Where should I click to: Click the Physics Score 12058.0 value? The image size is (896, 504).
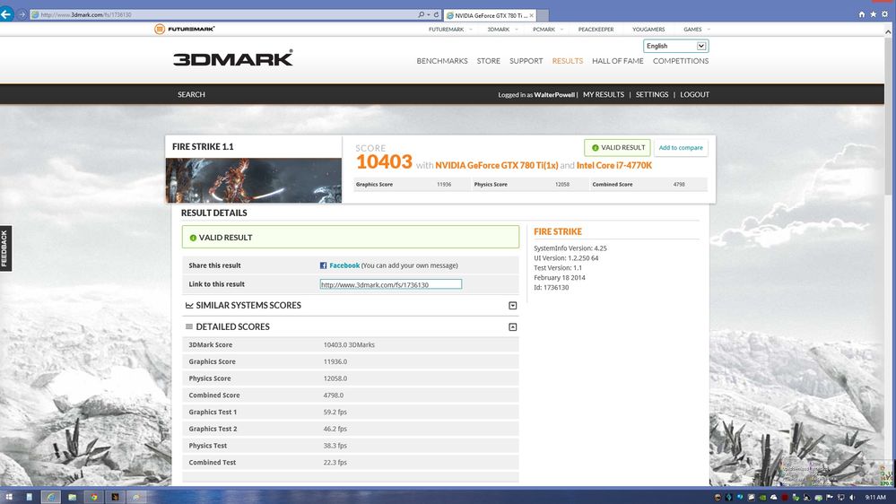click(335, 378)
